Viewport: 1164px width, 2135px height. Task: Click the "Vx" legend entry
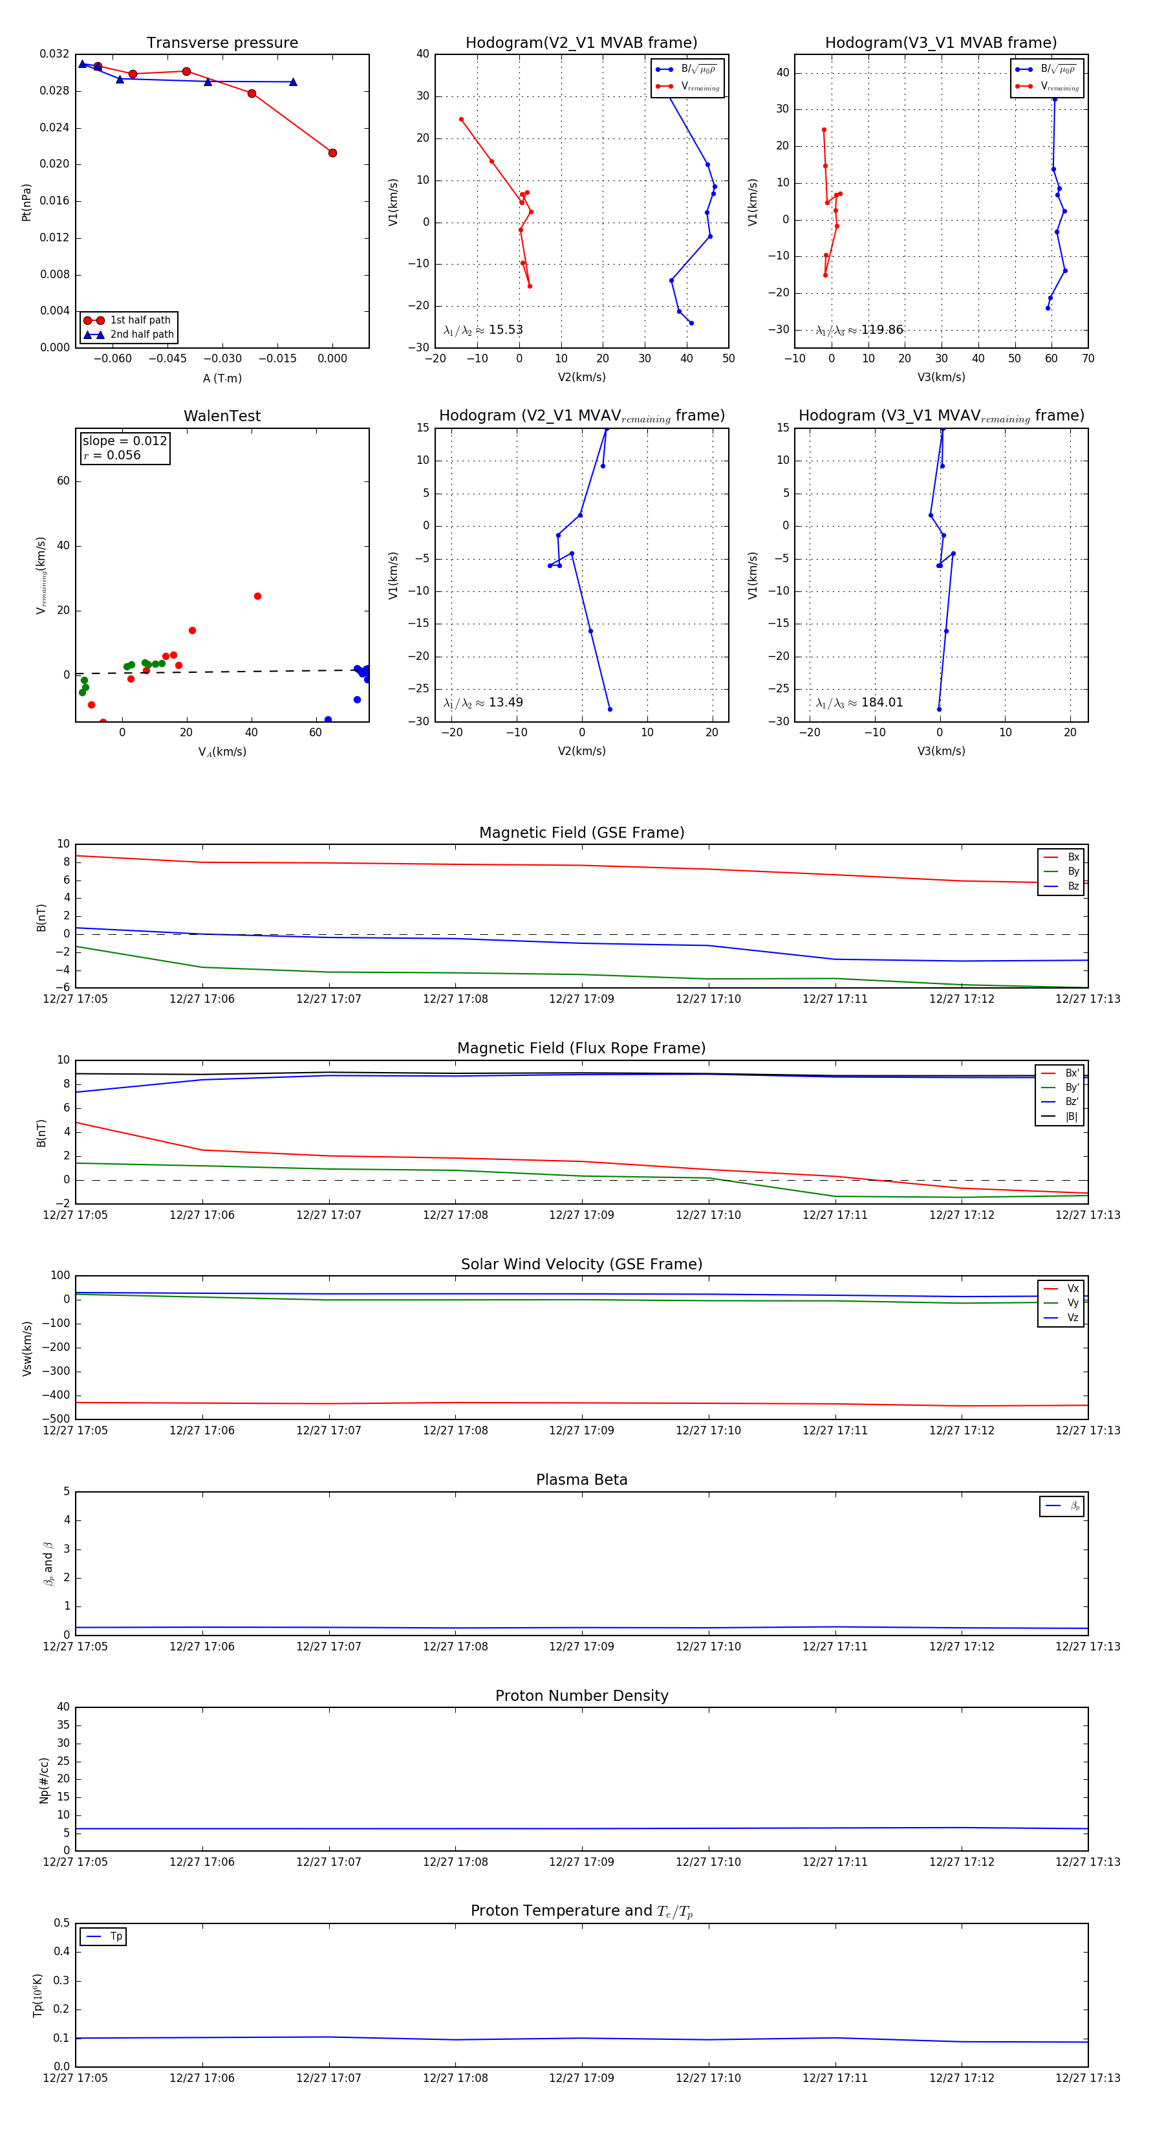click(1061, 1289)
